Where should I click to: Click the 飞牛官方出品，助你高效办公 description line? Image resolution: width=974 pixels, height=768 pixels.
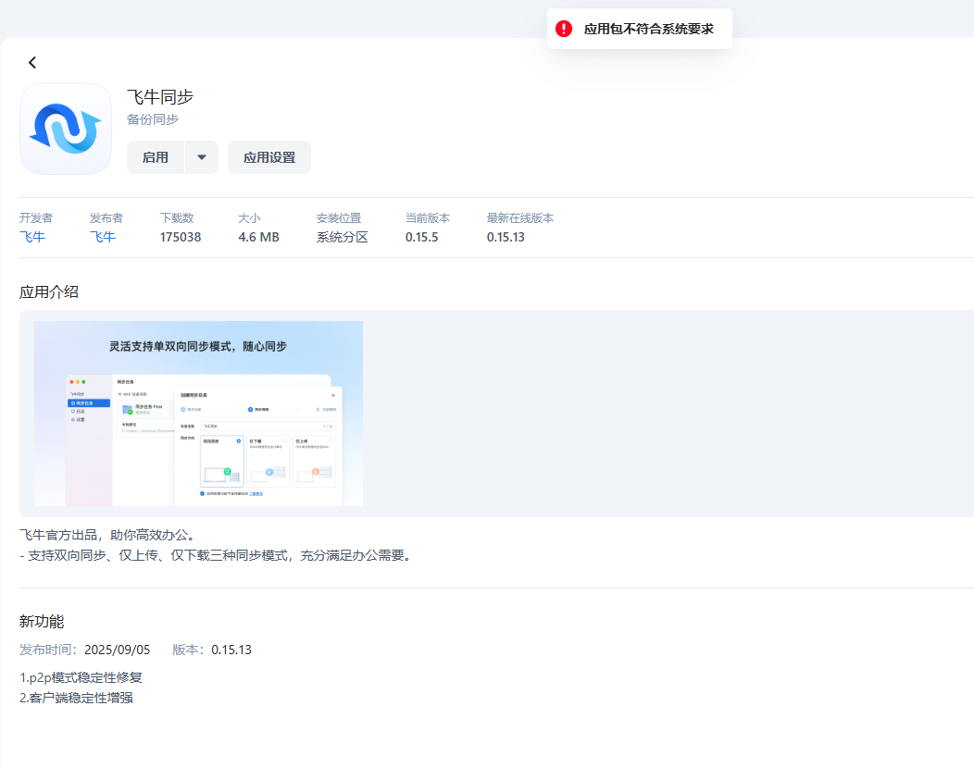click(x=109, y=535)
